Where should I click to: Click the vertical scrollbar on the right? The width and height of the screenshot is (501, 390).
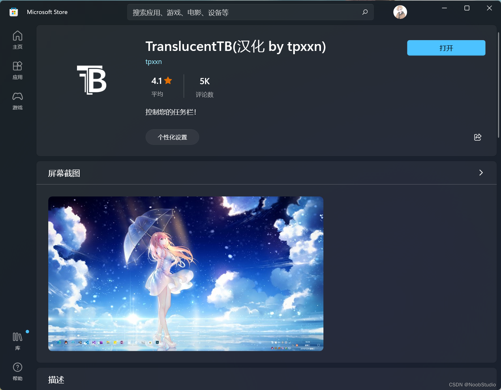pyautogui.click(x=498, y=85)
